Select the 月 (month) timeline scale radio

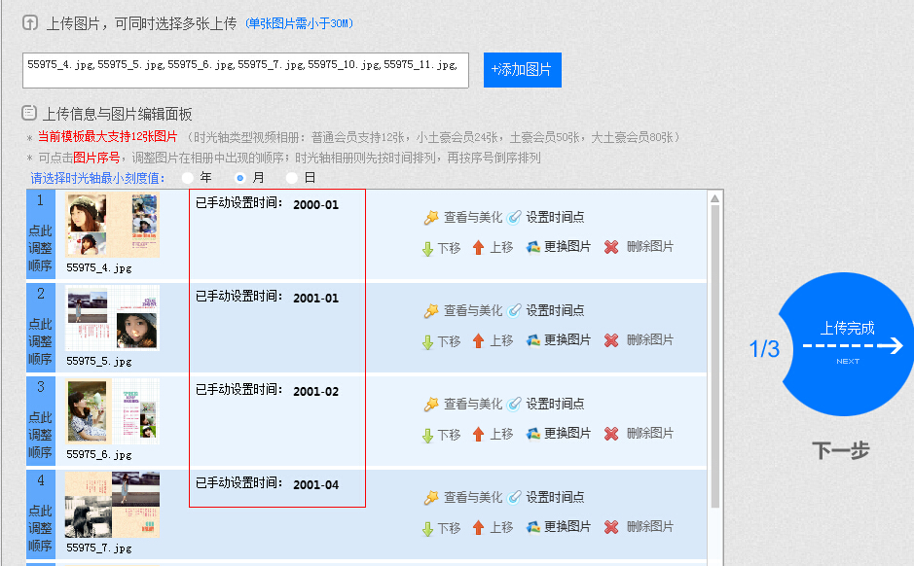pyautogui.click(x=240, y=178)
